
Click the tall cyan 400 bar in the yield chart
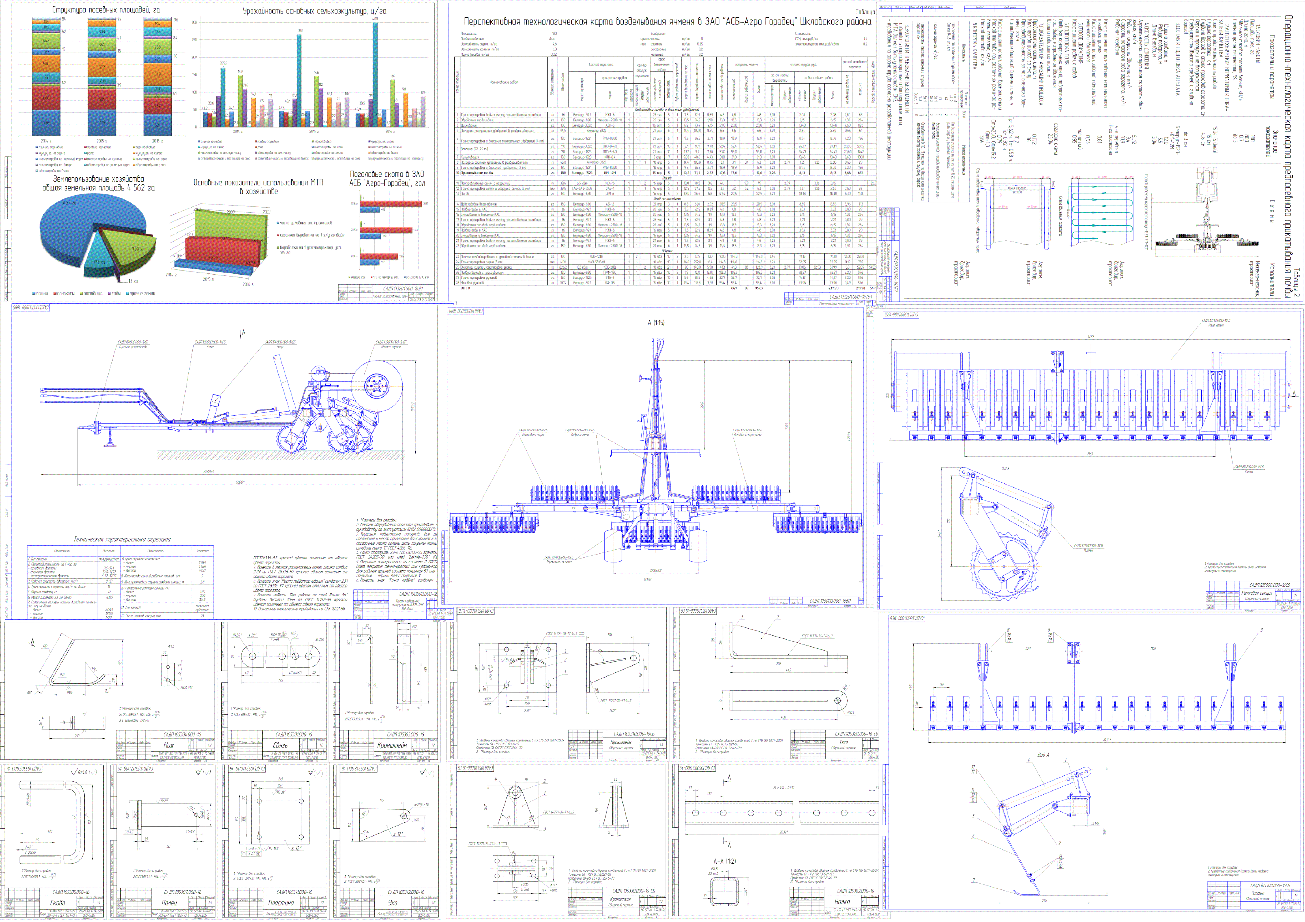pos(375,74)
